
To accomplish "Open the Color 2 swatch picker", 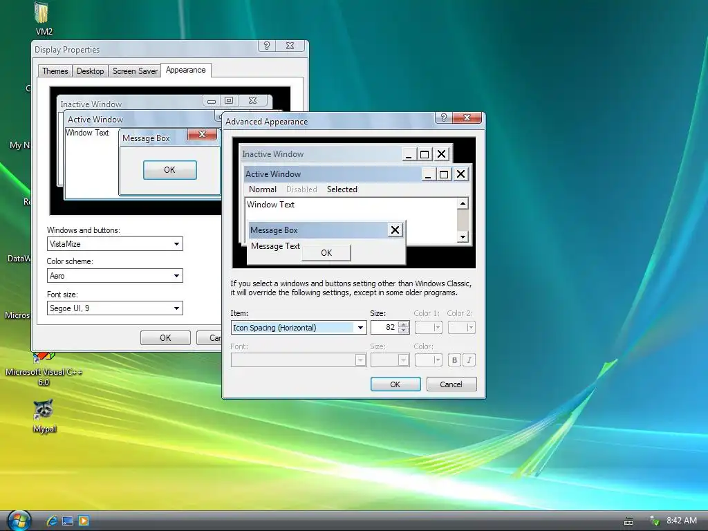I will 461,327.
